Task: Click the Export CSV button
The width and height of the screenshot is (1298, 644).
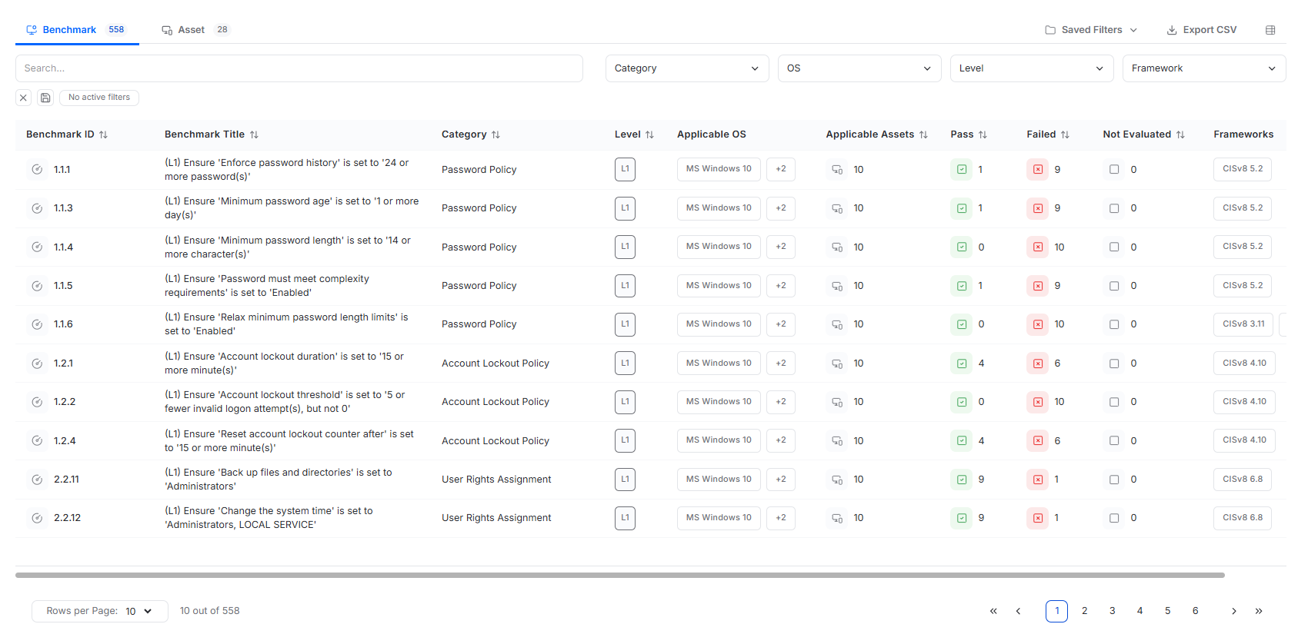Action: 1201,30
